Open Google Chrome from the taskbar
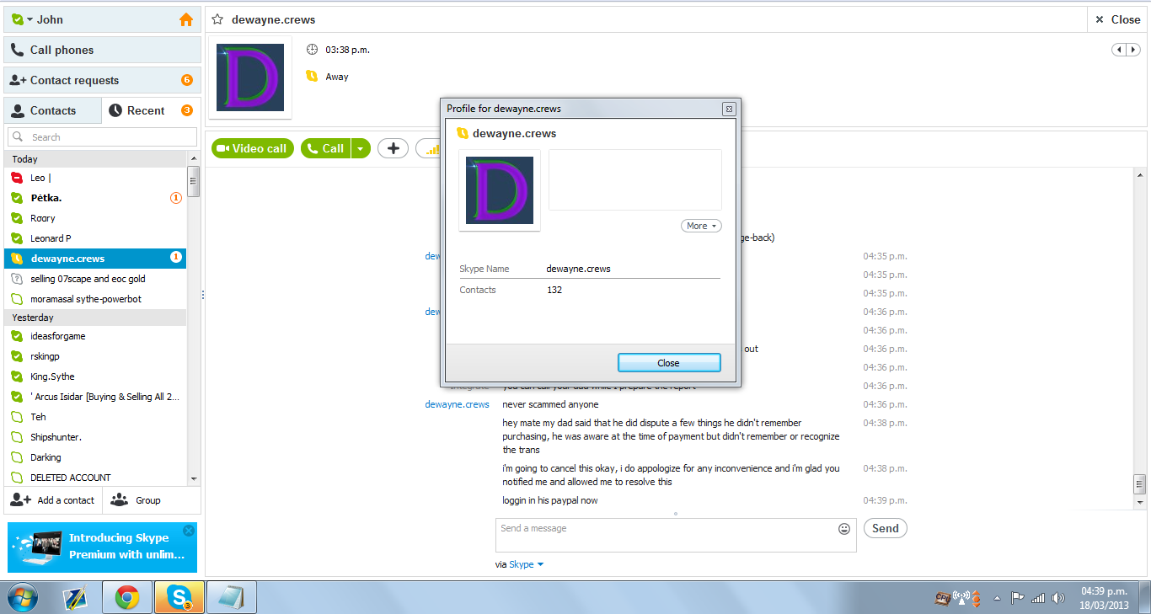Image resolution: width=1151 pixels, height=614 pixels. [128, 597]
